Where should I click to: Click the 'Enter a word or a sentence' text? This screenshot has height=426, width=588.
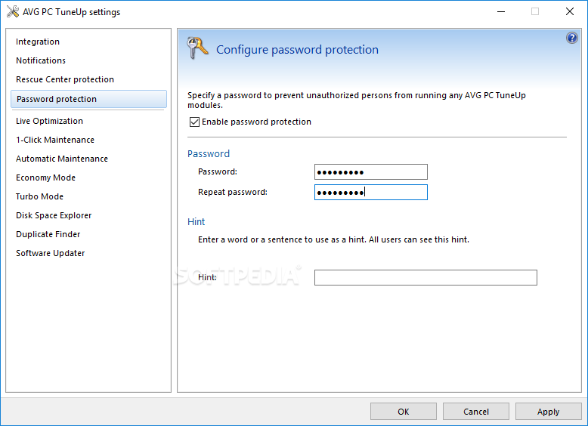point(333,239)
